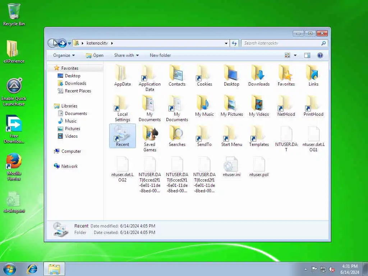Click the Search kotenocktv field
Viewport: 368px width, 276px height.
click(285, 43)
